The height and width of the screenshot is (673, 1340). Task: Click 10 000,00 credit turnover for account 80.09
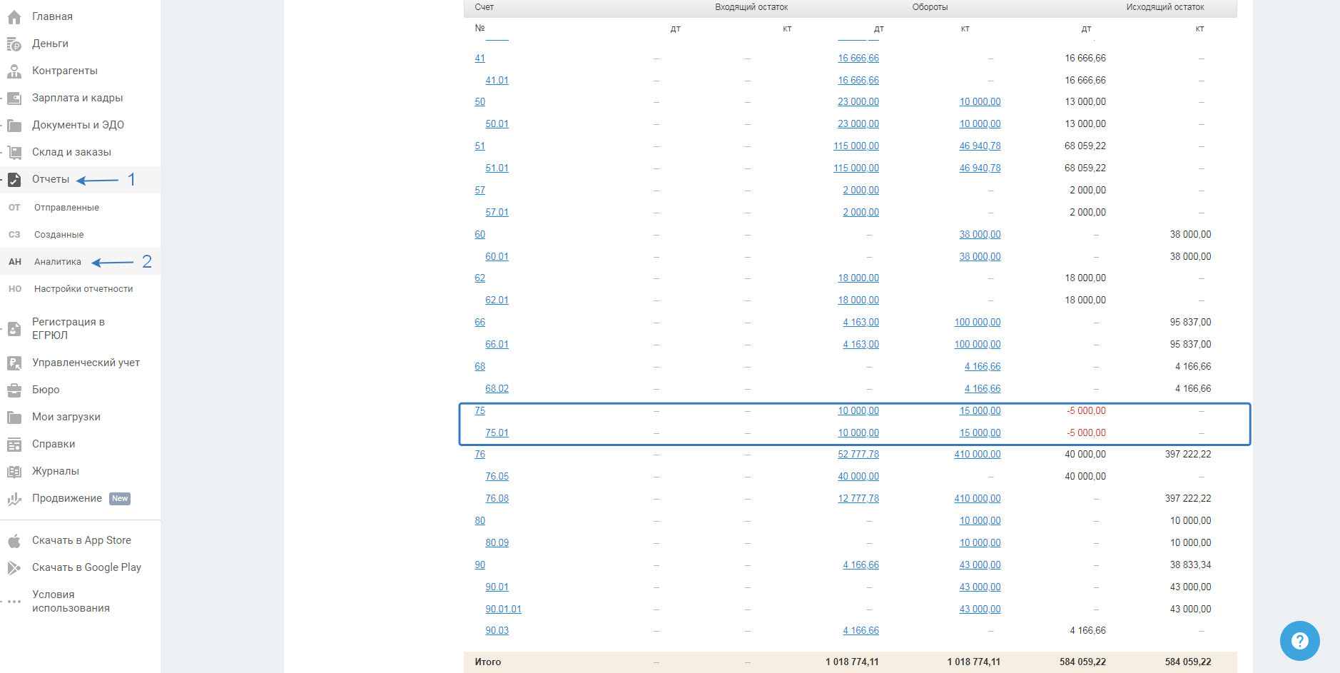point(980,543)
